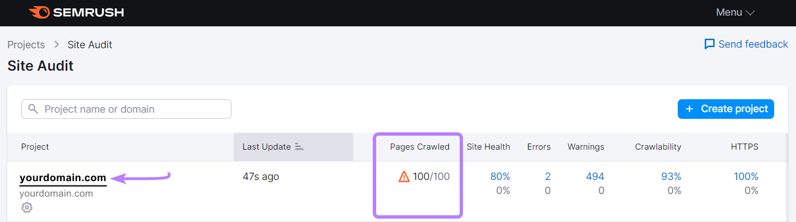
Task: Sort by Pages Crawled column
Action: (x=420, y=147)
